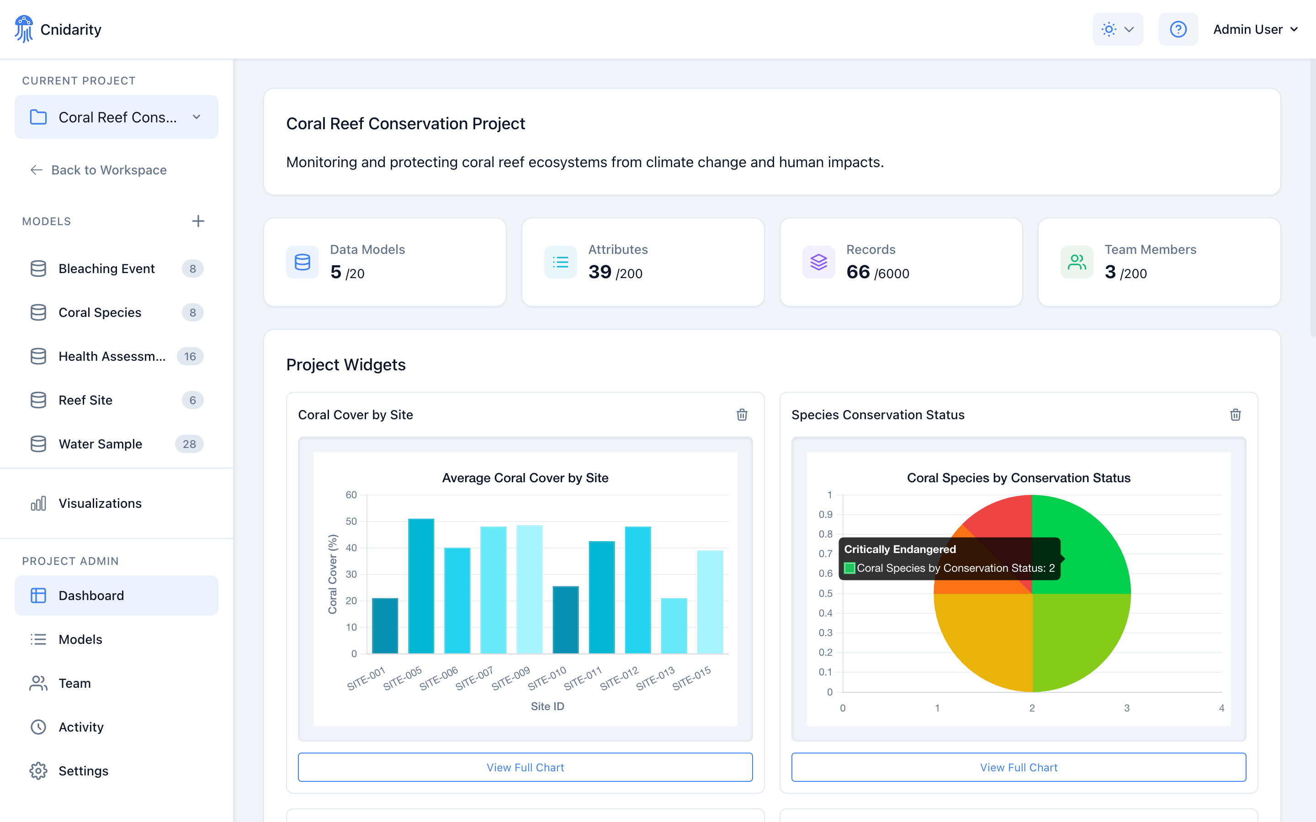The width and height of the screenshot is (1316, 822).
Task: Click the Activity clock icon
Action: (38, 727)
